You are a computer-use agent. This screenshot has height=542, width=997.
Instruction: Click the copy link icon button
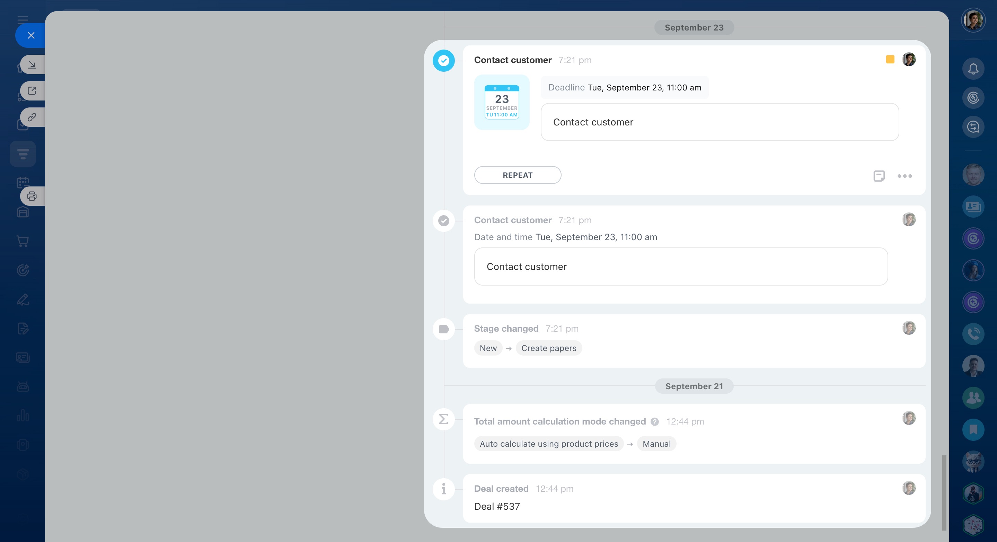click(32, 117)
